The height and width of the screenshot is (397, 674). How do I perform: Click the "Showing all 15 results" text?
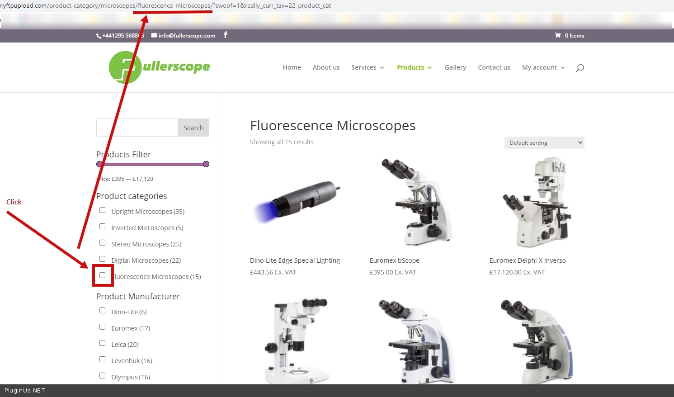click(282, 142)
